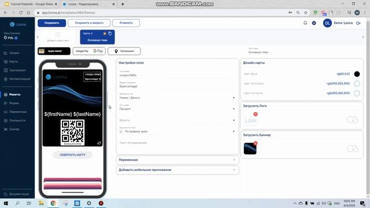Image resolution: width=370 pixels, height=208 pixels.
Task: Expand the Переменная section
Action: pos(177,160)
